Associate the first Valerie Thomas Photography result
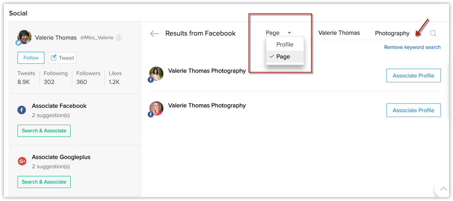Image resolution: width=453 pixels, height=201 pixels. click(x=413, y=76)
